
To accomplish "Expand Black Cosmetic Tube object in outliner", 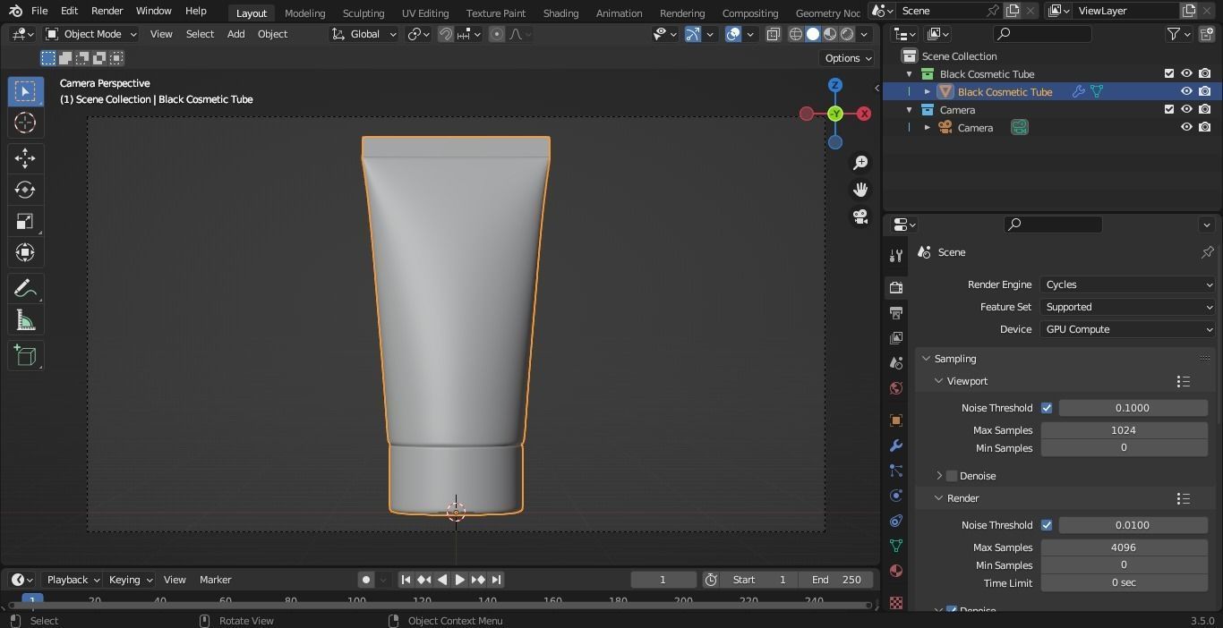I will [x=928, y=91].
